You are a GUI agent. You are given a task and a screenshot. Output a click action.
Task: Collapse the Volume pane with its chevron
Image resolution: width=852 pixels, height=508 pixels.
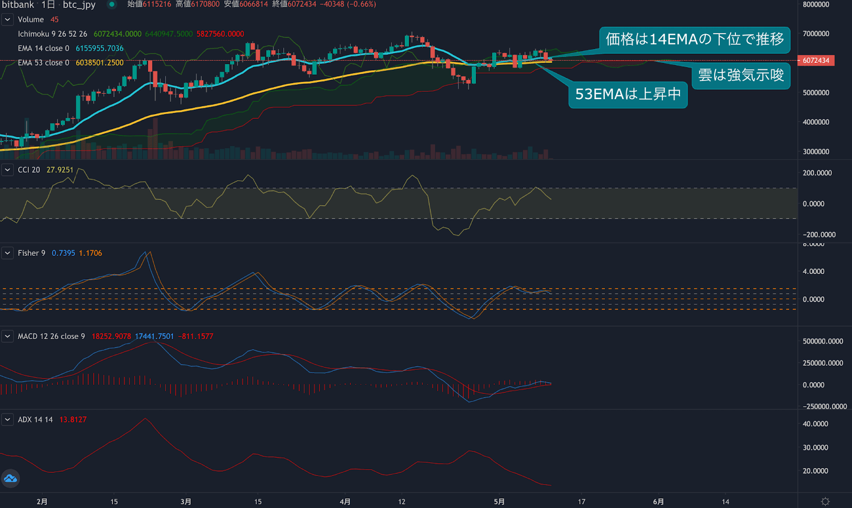click(7, 19)
